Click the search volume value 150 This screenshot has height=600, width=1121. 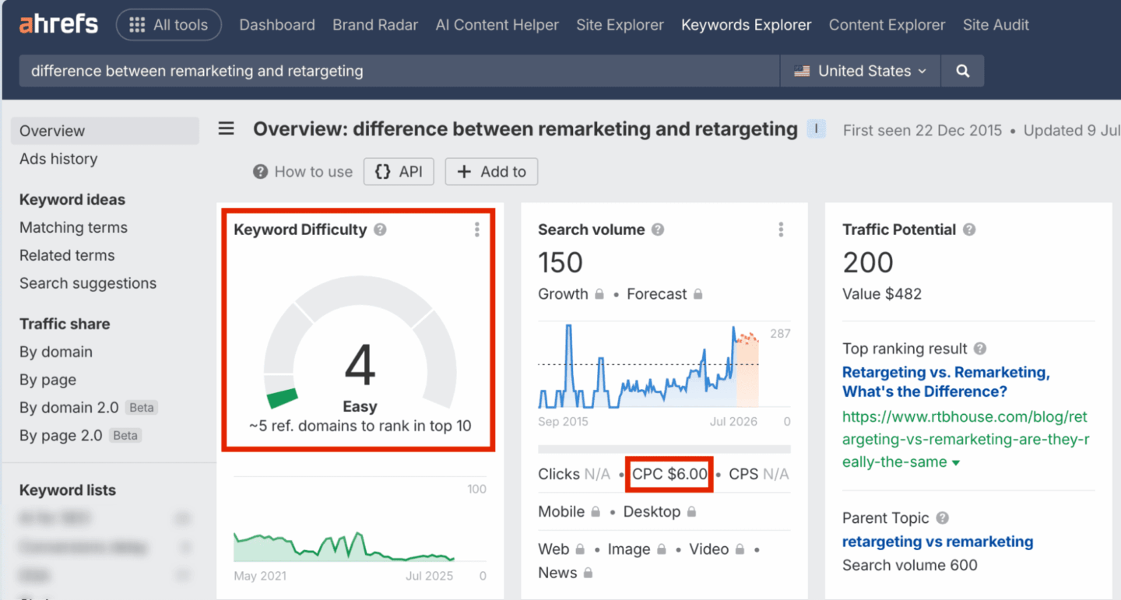click(560, 263)
